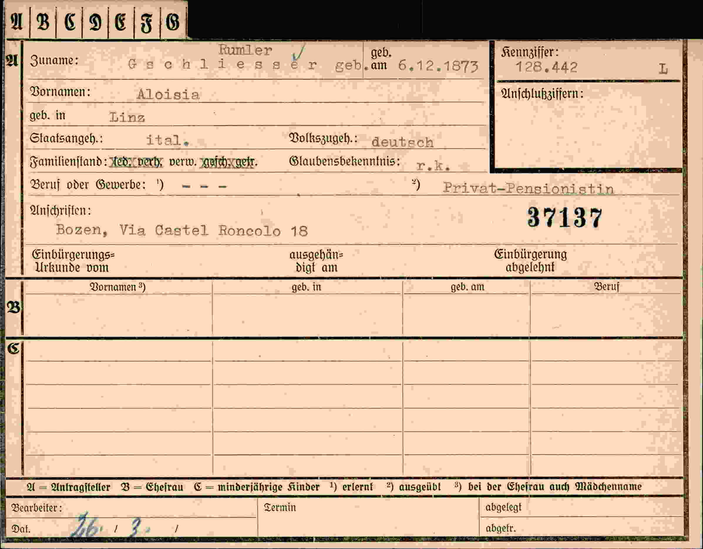Click the index tab letter D

coord(95,23)
